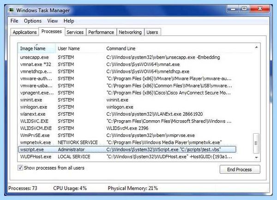Select the wininit.exe image name

click(31, 100)
